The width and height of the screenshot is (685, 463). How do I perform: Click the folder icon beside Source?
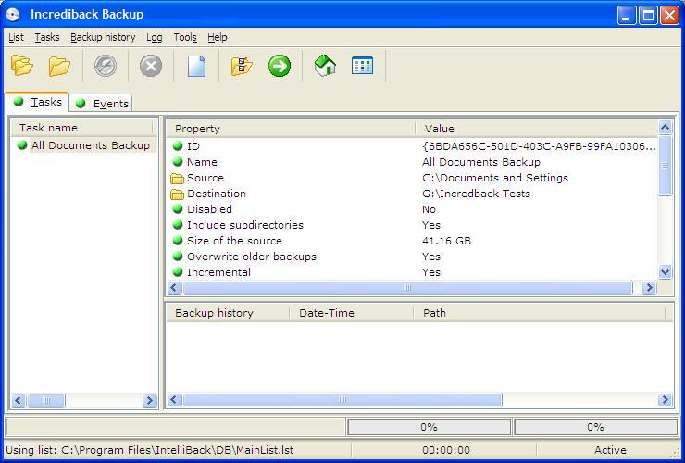(x=177, y=179)
